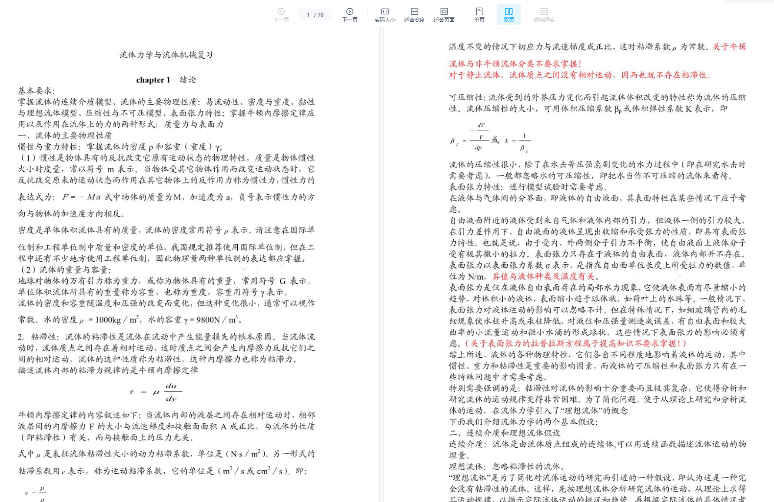Click the 基本要求 line on left page
Viewport: 774px width, 502px height.
point(37,91)
